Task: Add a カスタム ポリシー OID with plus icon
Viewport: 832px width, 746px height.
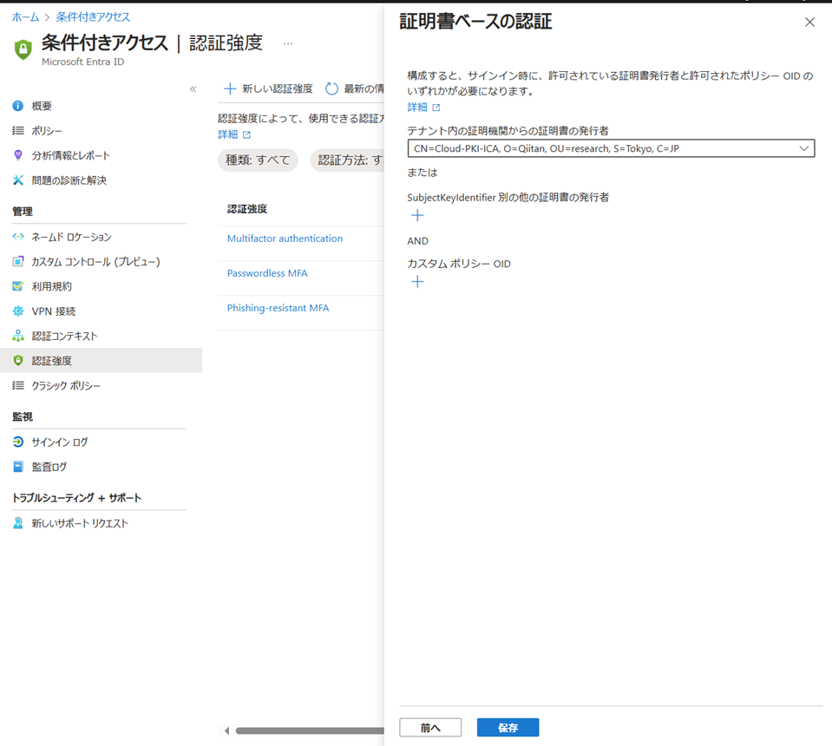Action: coord(417,282)
